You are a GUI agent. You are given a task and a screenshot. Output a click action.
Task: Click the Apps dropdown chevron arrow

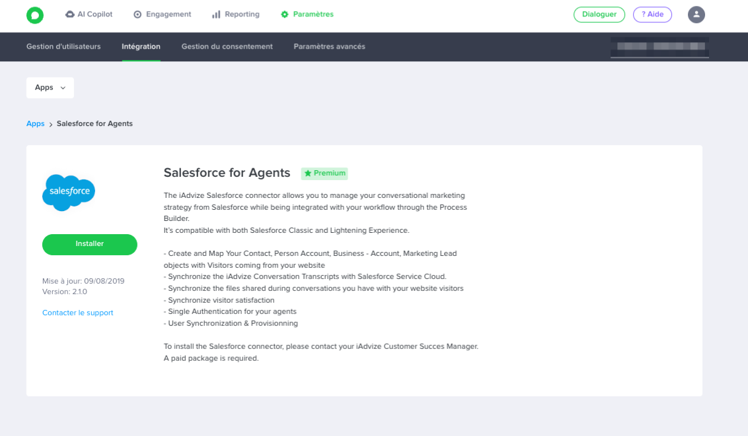point(63,88)
